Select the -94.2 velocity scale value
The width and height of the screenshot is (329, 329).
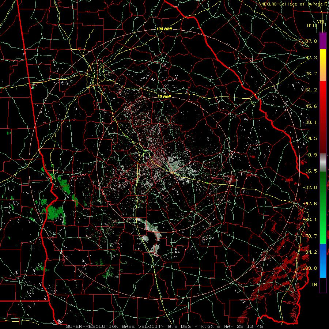310,252
